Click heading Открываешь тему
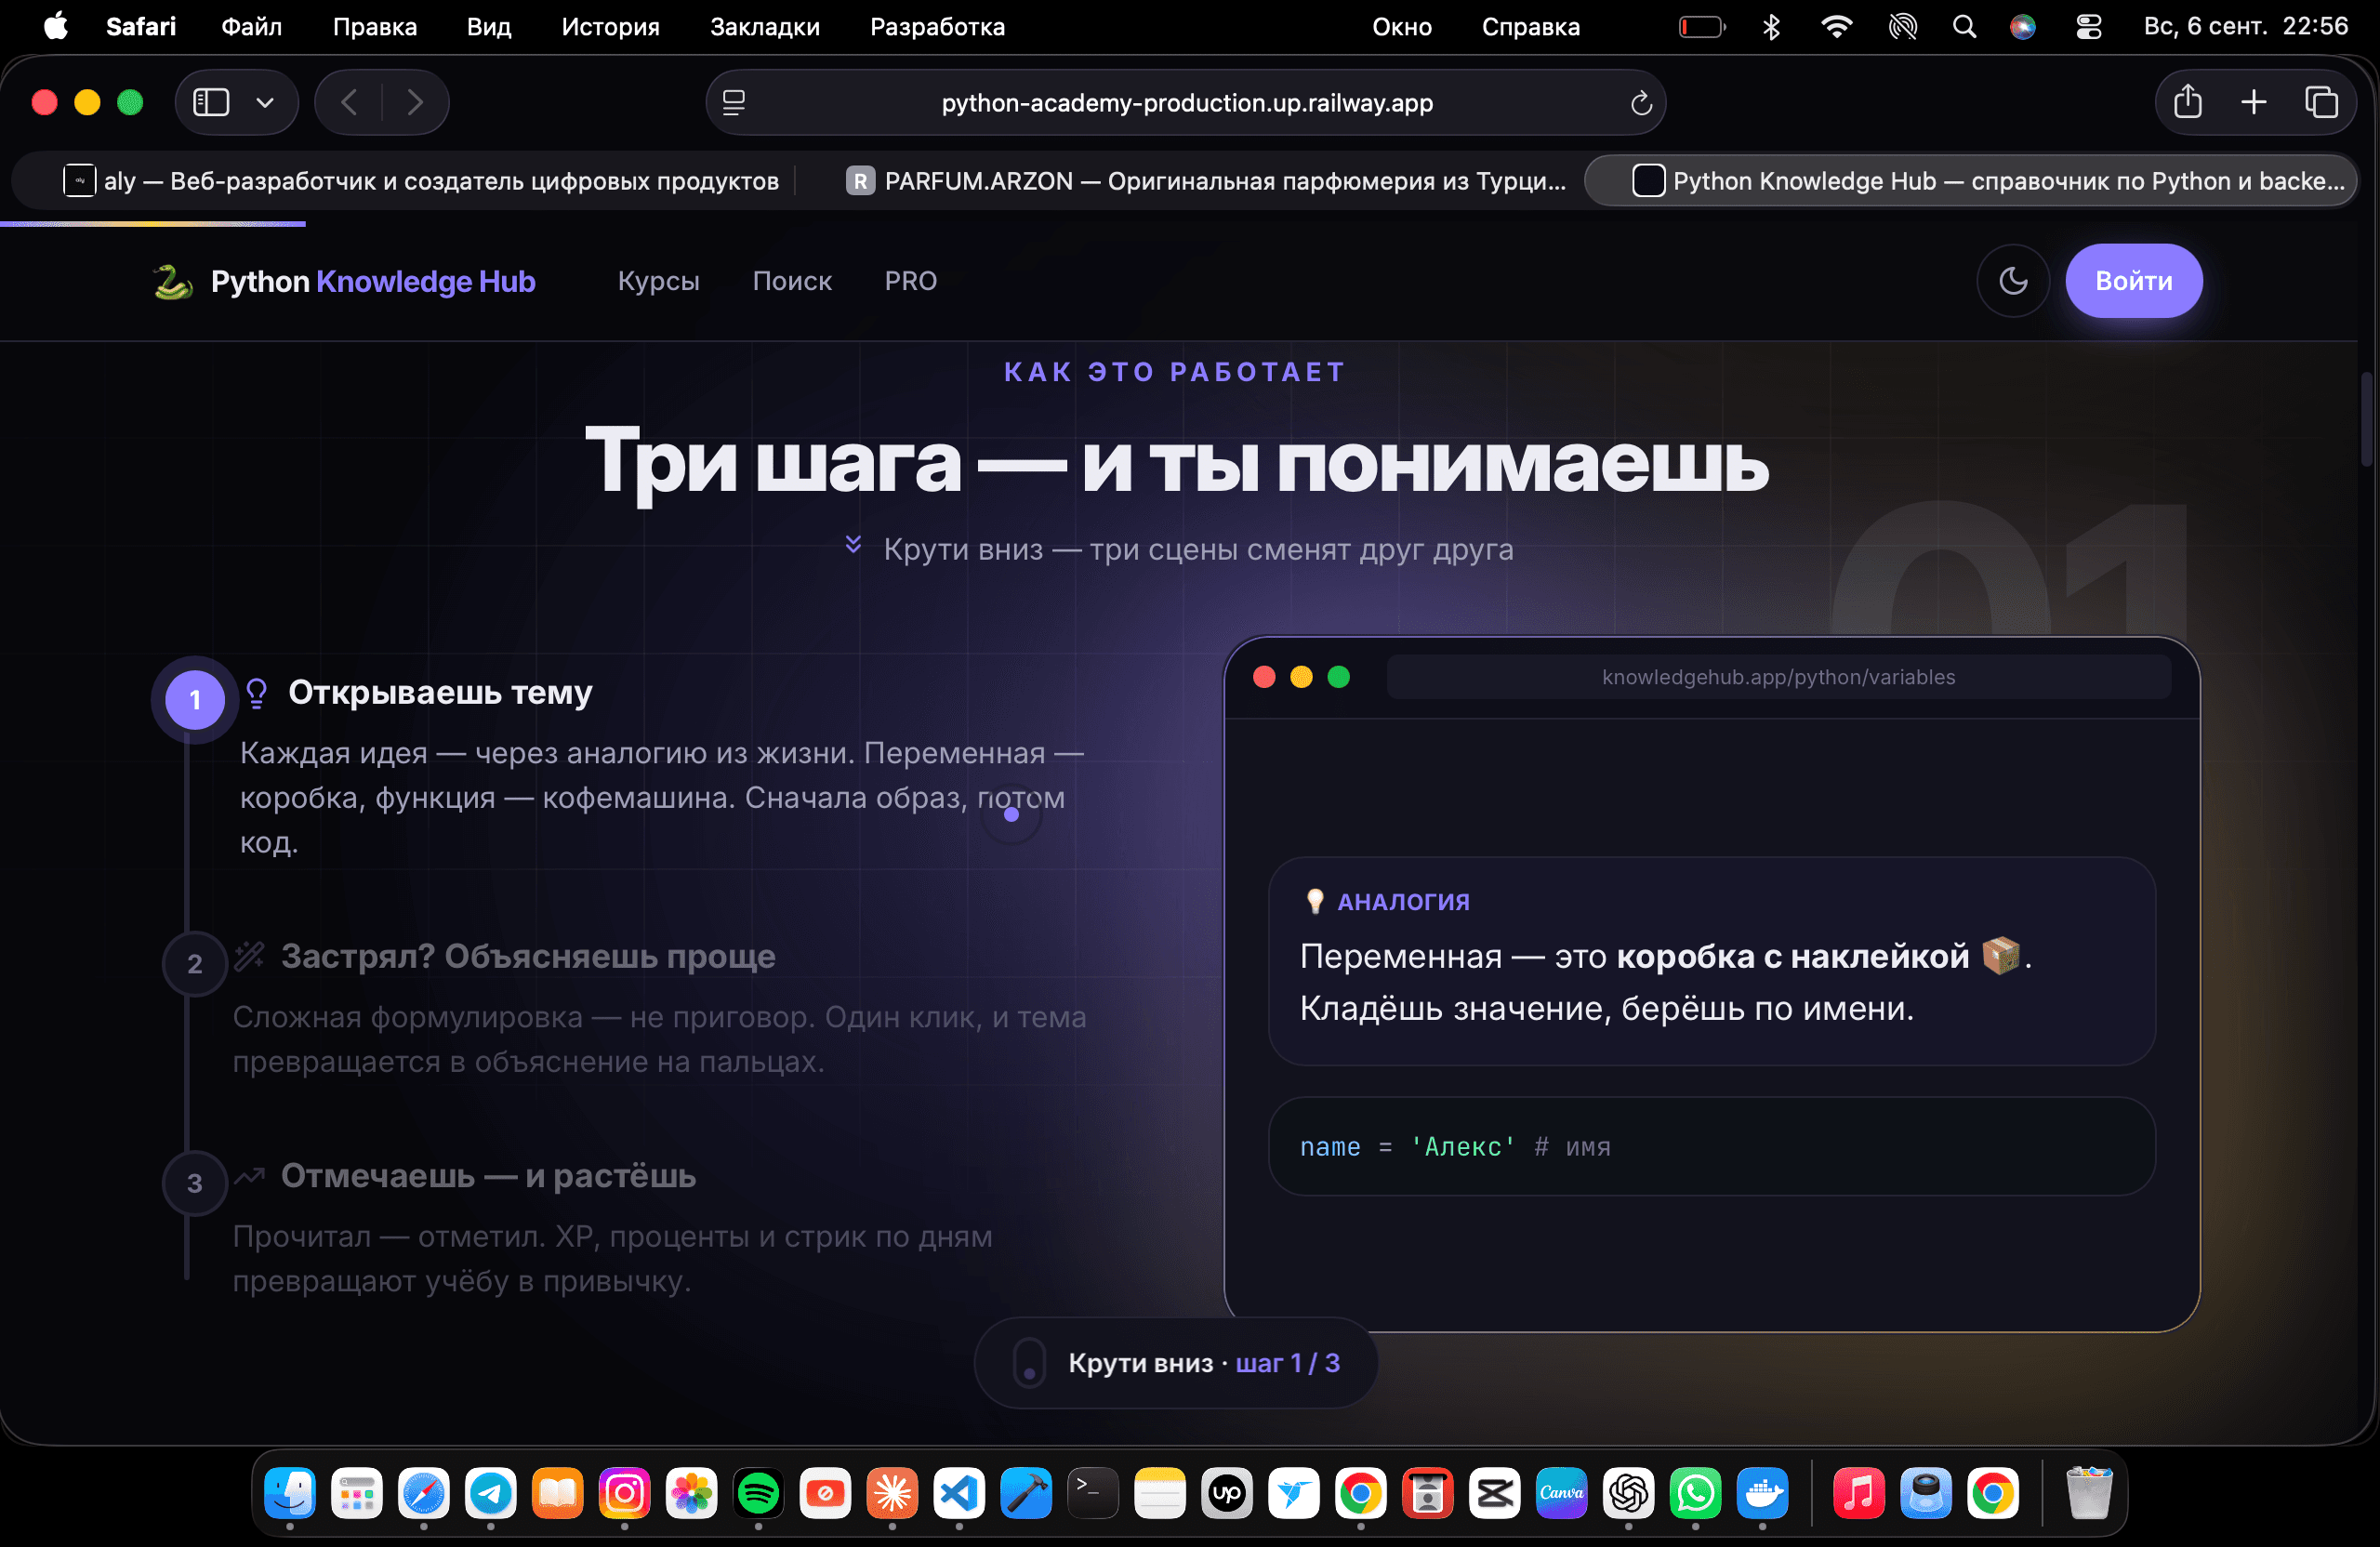Image resolution: width=2380 pixels, height=1547 pixels. click(440, 692)
